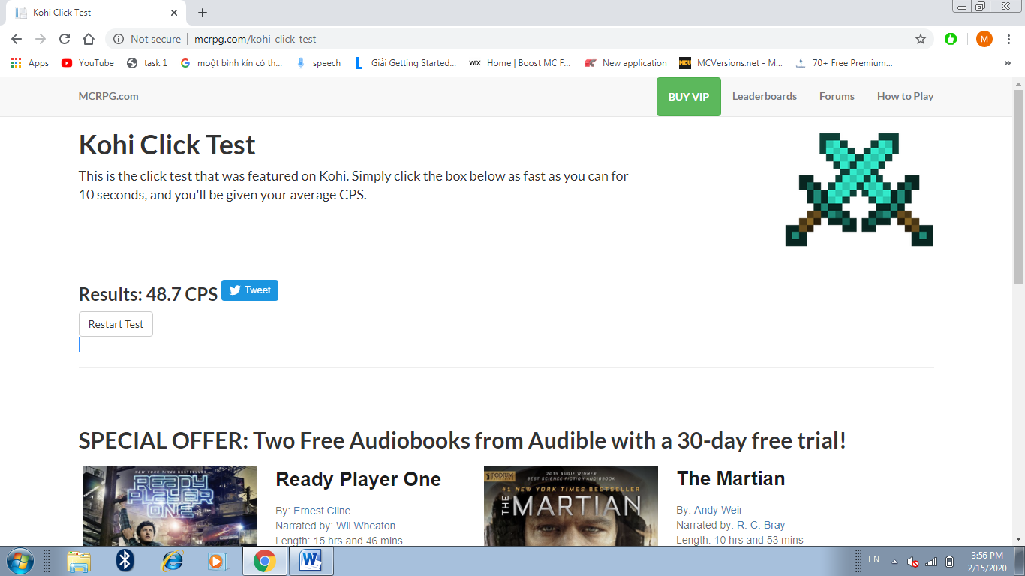Viewport: 1025px width, 576px height.
Task: Open the muted volume tray icon
Action: point(913,562)
